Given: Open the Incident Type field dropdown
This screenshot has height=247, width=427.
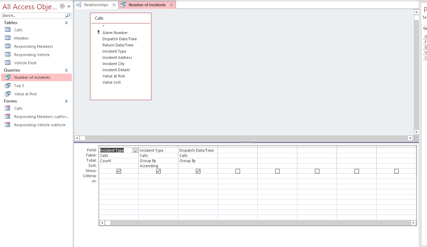Looking at the screenshot, I should point(135,150).
